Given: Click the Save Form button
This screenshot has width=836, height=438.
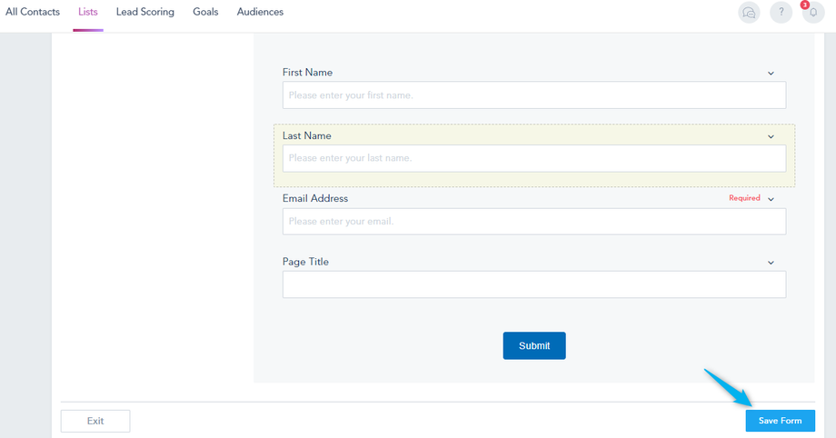Looking at the screenshot, I should pos(780,421).
